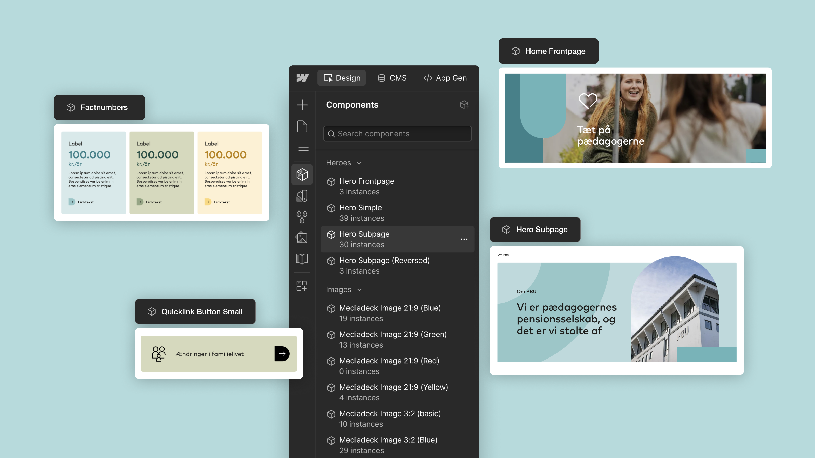Select the Components cube sidebar icon

302,175
